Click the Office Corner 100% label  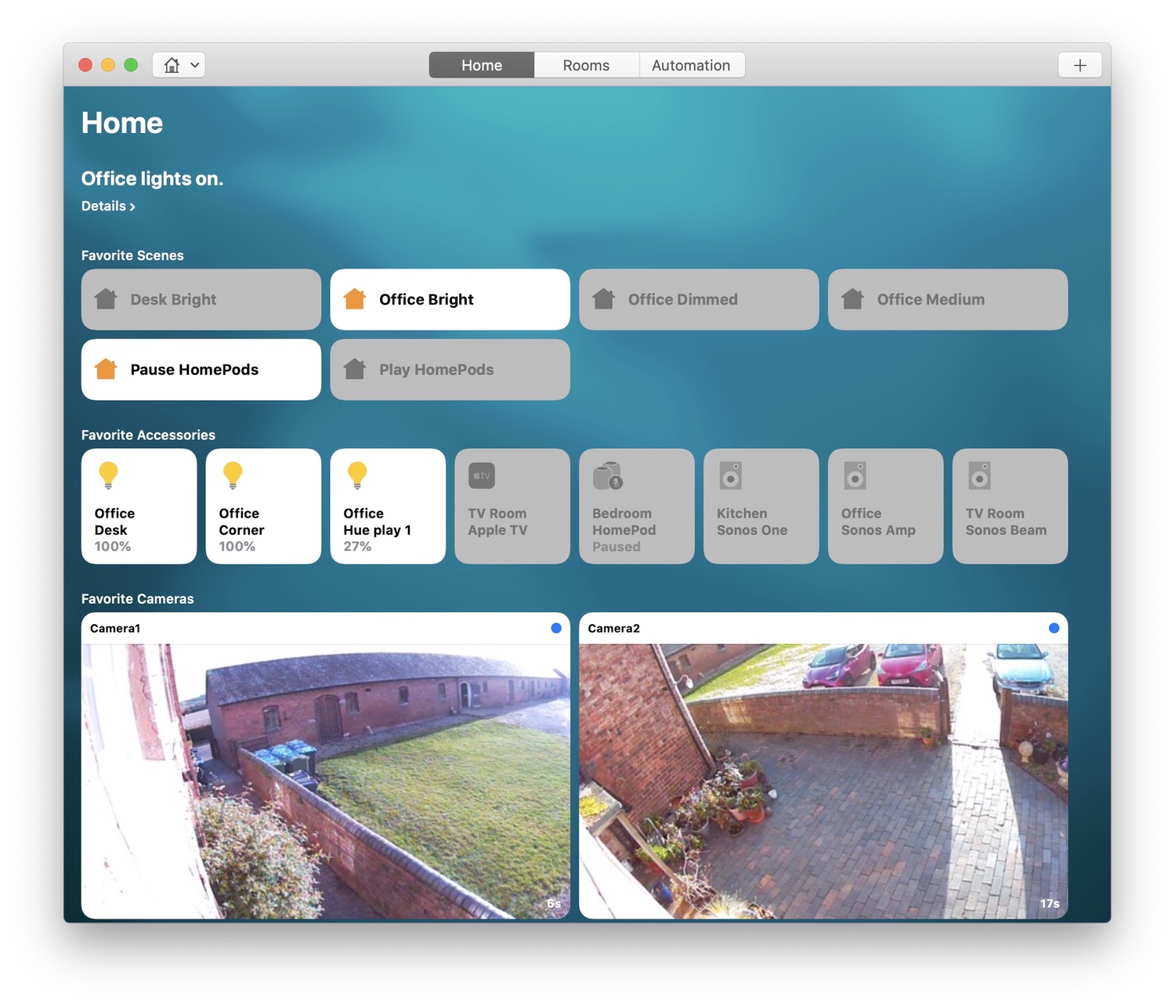[x=237, y=547]
